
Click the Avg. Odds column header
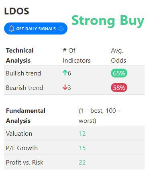pyautogui.click(x=118, y=55)
